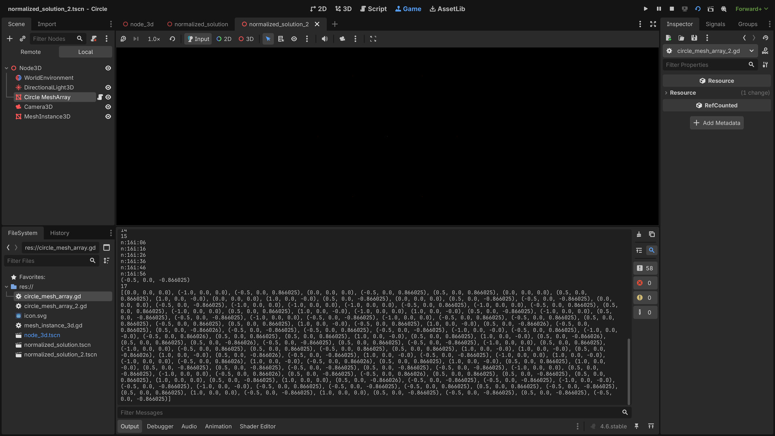Switch to the Script workspace
The width and height of the screenshot is (775, 436).
[373, 9]
